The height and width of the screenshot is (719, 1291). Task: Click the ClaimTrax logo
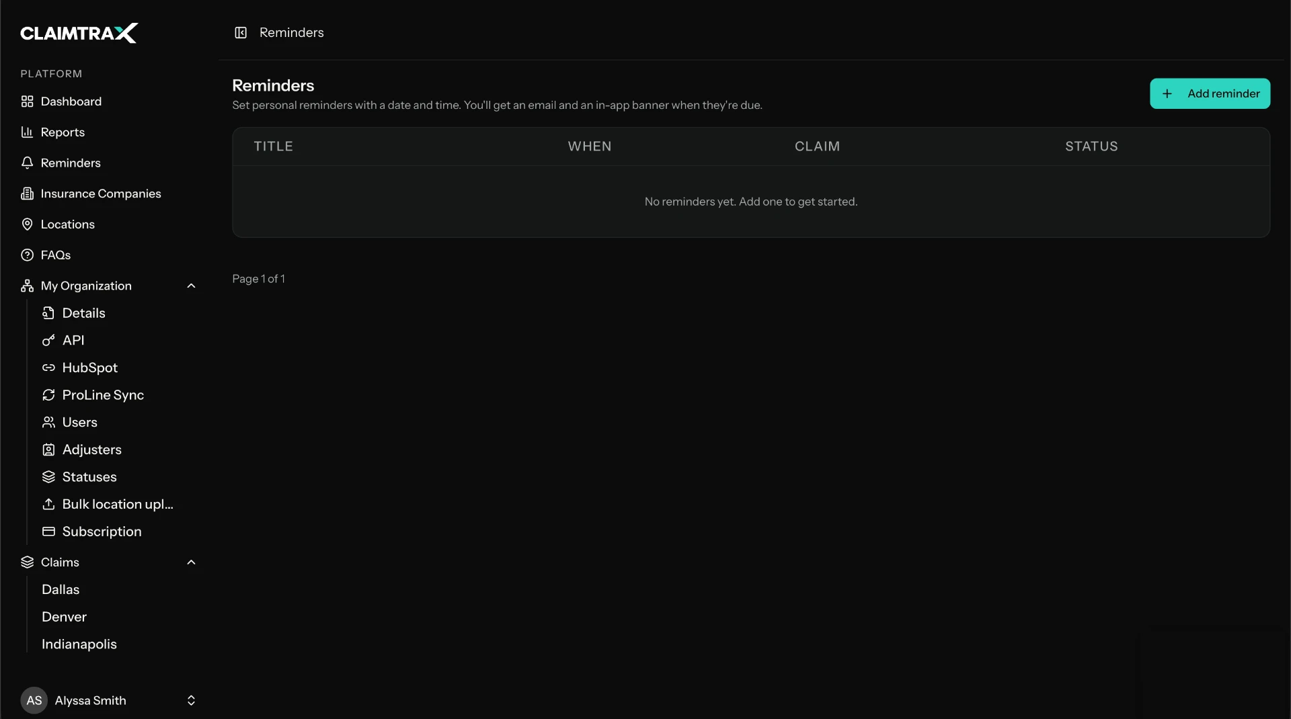[79, 33]
